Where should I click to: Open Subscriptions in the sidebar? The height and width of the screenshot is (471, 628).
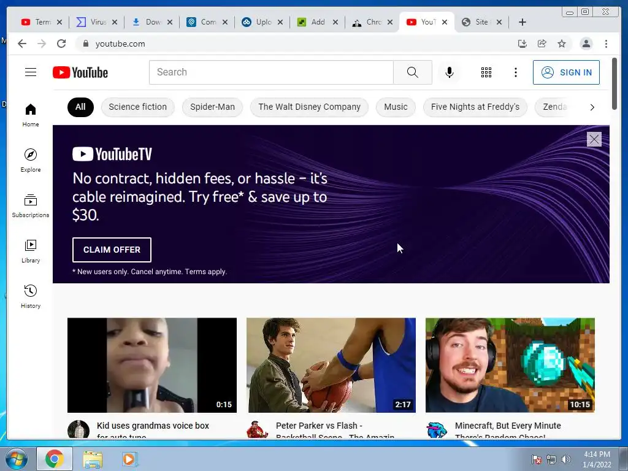31,206
